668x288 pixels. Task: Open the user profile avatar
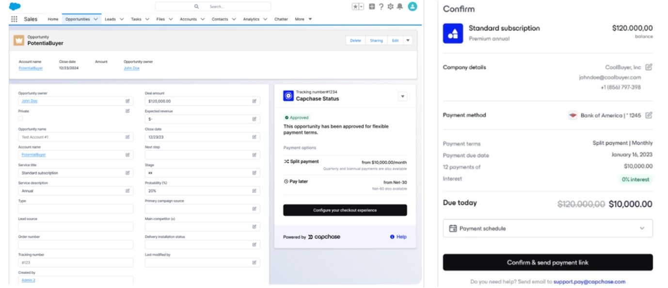click(x=413, y=6)
